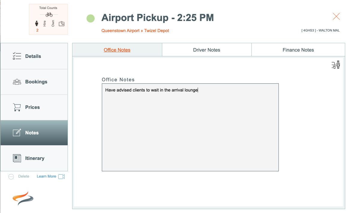Image resolution: width=350 pixels, height=213 pixels.
Task: Open the Details section
Action: pos(34,56)
